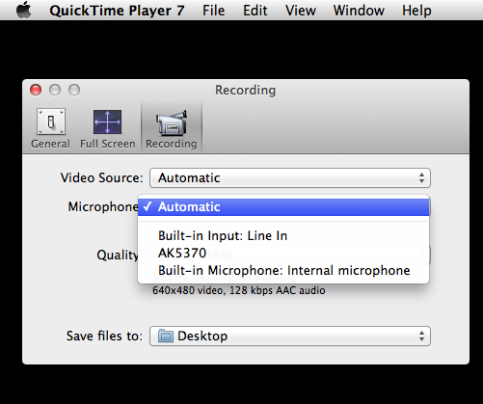Viewport: 483px width, 404px height.
Task: Choose Built-in Microphone: Internal microphone
Action: pyautogui.click(x=283, y=271)
